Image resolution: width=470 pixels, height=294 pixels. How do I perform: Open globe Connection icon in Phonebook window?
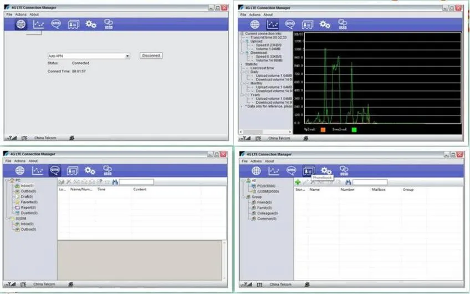coord(256,171)
